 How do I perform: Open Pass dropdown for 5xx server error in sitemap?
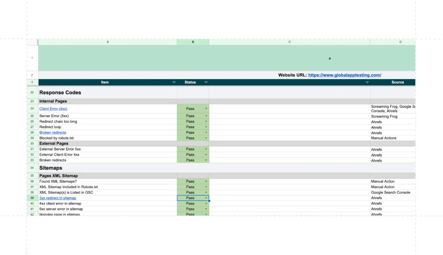coord(206,209)
